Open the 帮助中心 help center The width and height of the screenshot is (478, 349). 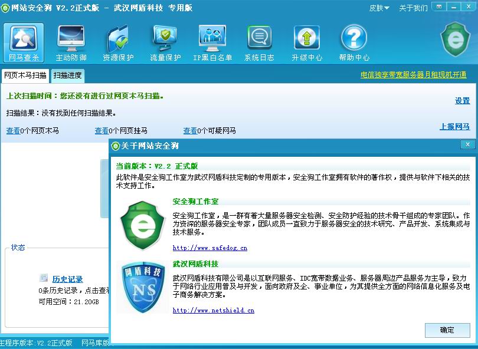[x=354, y=42]
